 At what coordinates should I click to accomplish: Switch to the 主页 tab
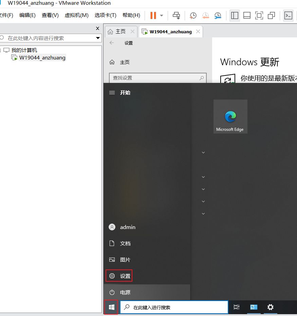pos(117,32)
